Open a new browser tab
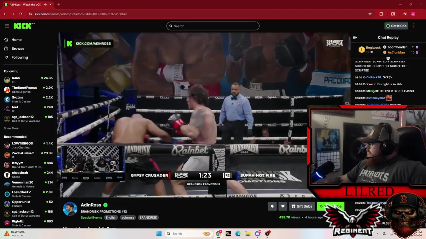 click(58, 4)
